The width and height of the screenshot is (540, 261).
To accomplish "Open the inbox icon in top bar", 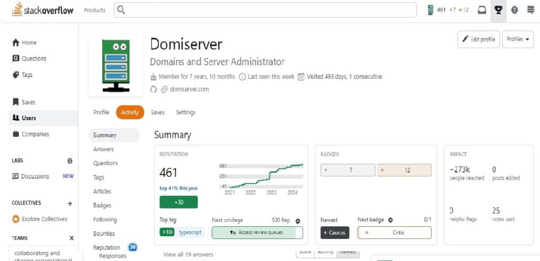I will [482, 10].
